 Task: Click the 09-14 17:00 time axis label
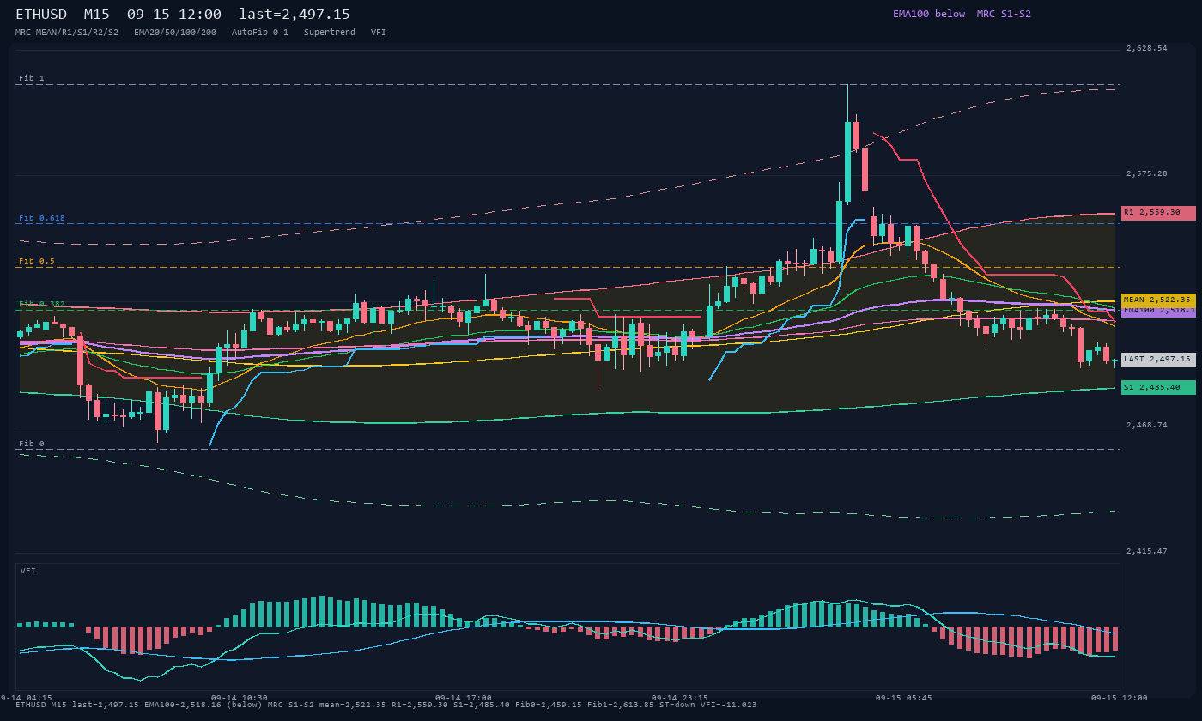463,698
